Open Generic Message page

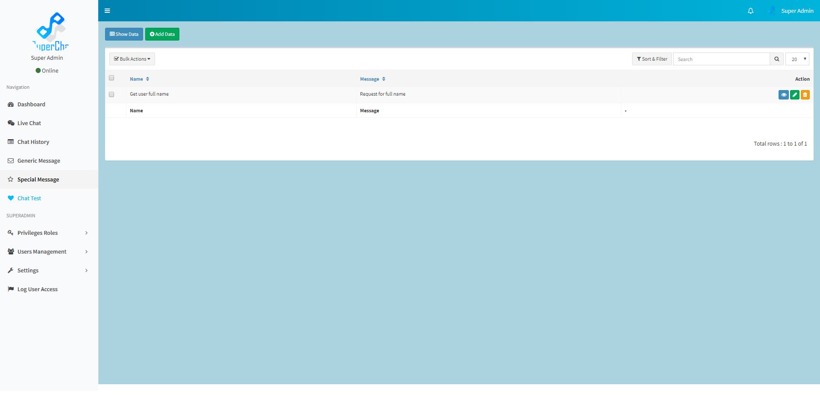(x=49, y=161)
